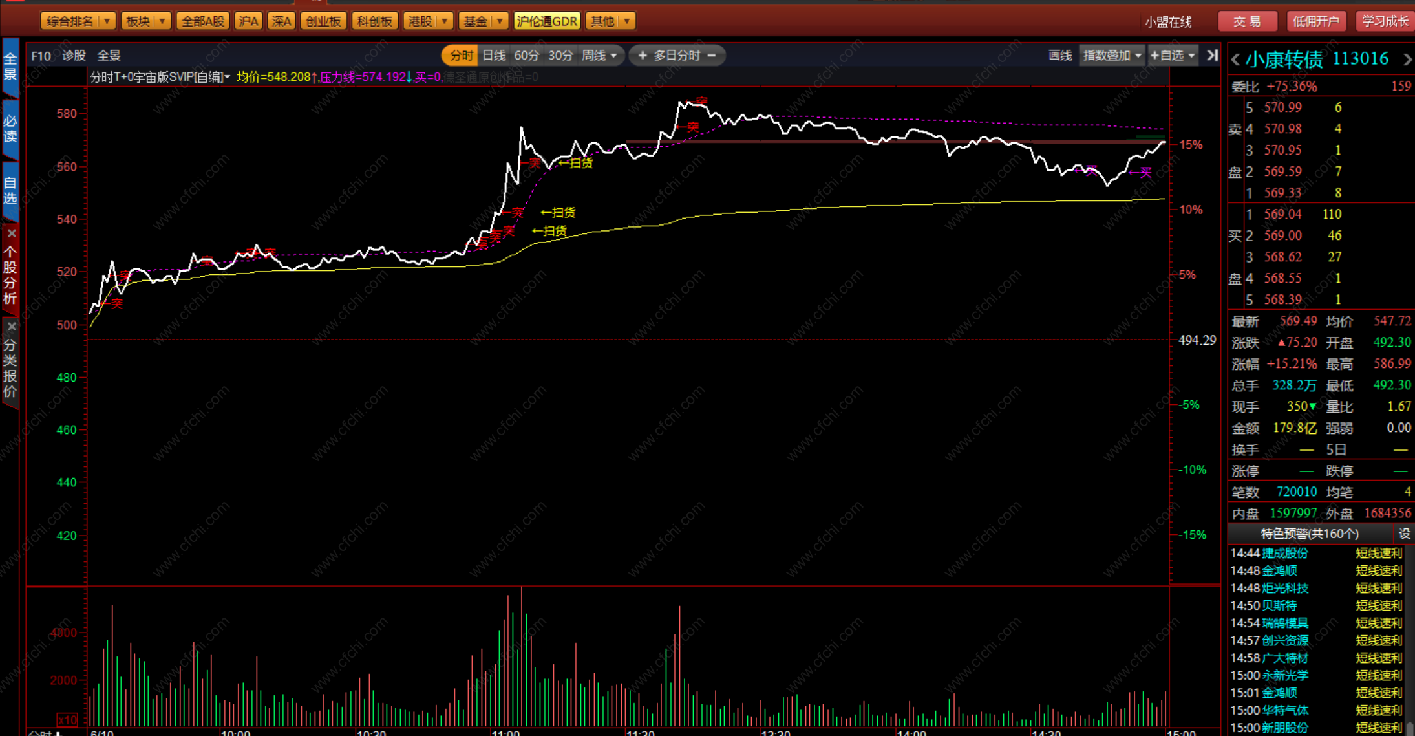The height and width of the screenshot is (736, 1415).
Task: Switch to 分时 chart mode
Action: click(461, 56)
